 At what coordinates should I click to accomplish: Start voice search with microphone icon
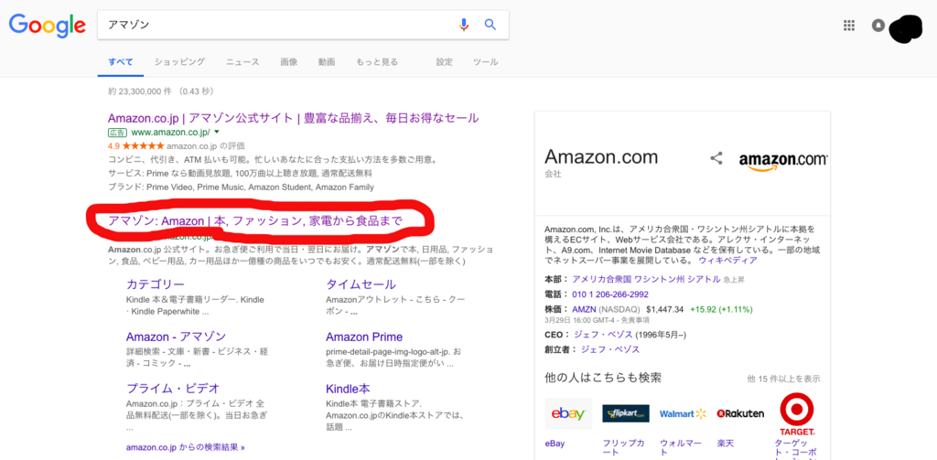(x=464, y=25)
